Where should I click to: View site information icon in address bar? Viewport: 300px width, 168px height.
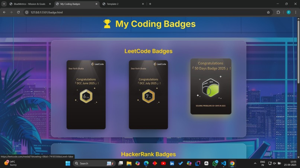[27, 12]
